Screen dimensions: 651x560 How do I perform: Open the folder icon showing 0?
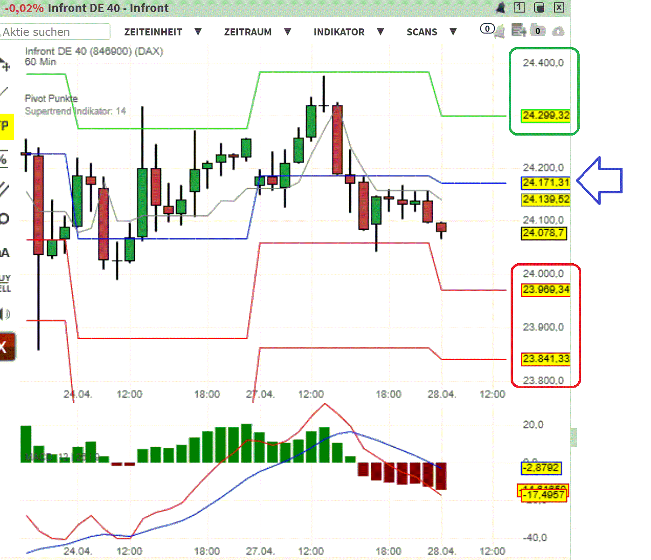click(x=538, y=31)
